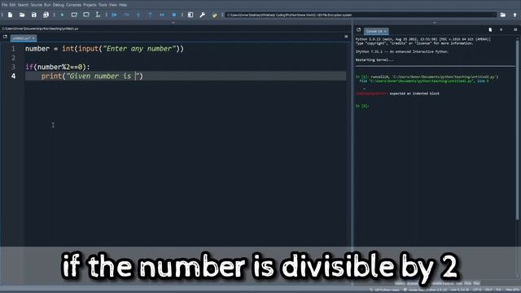Screen dimensions: 521x293
Task: Clear console using the page icon
Action: pos(490,30)
